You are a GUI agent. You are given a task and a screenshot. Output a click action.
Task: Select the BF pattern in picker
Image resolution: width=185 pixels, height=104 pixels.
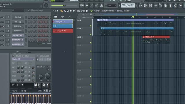pos(63,26)
